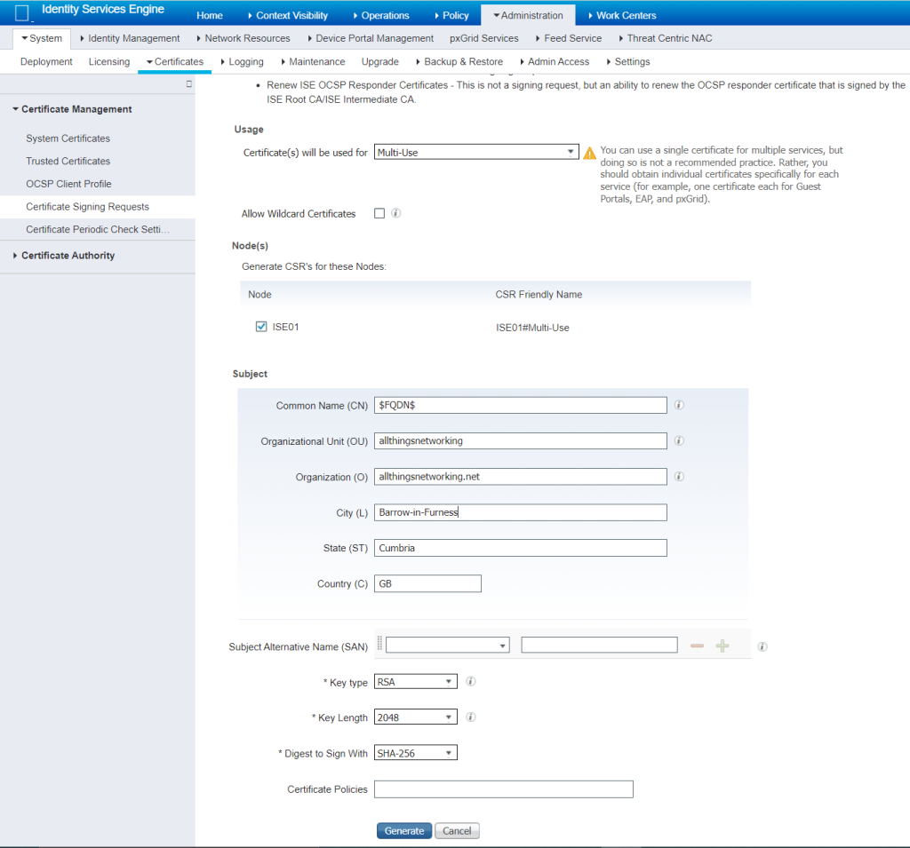Click the City (L) input field

[x=521, y=512]
